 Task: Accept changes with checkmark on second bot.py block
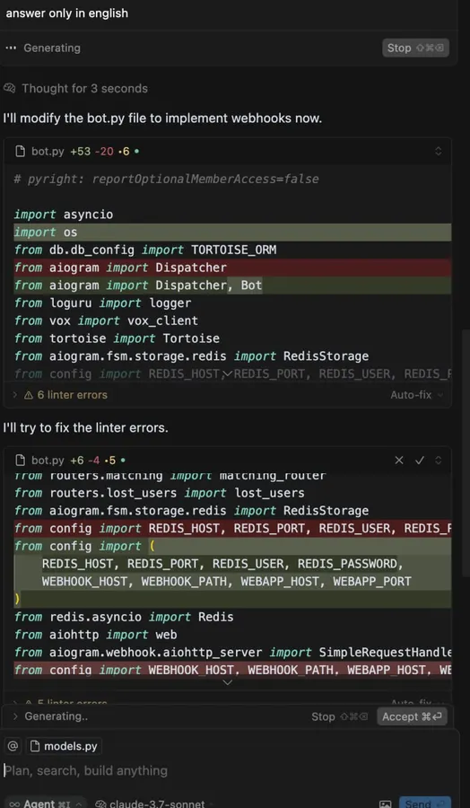pos(420,461)
